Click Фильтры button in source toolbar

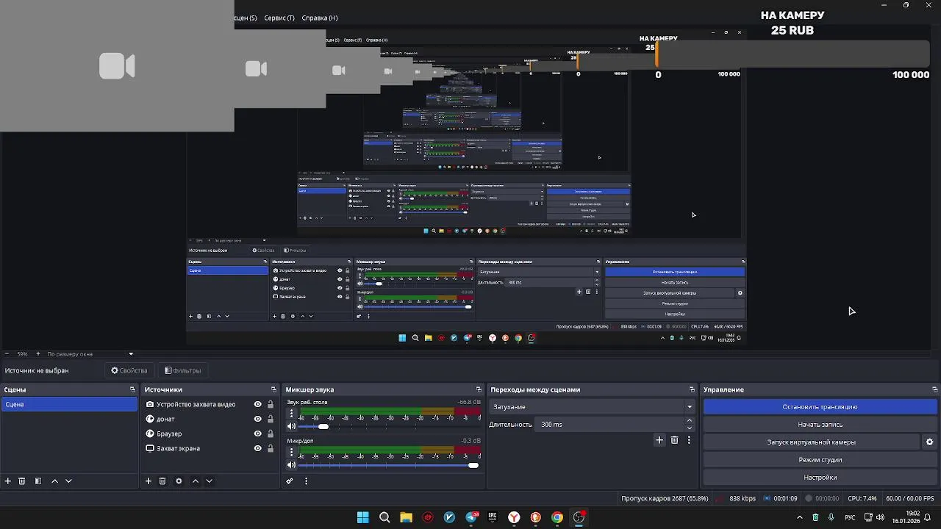click(x=182, y=370)
